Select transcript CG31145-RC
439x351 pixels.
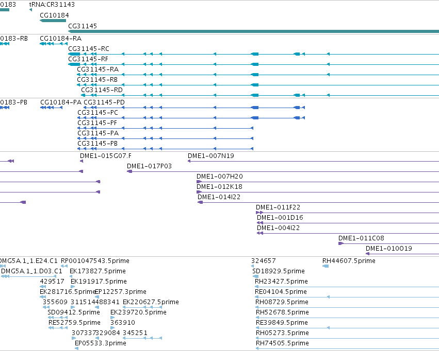[89, 49]
